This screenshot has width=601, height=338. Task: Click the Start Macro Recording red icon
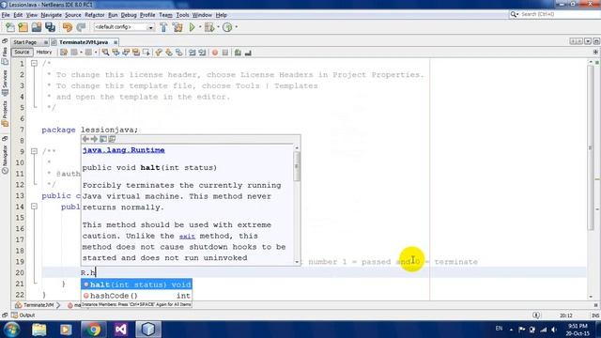pyautogui.click(x=215, y=53)
